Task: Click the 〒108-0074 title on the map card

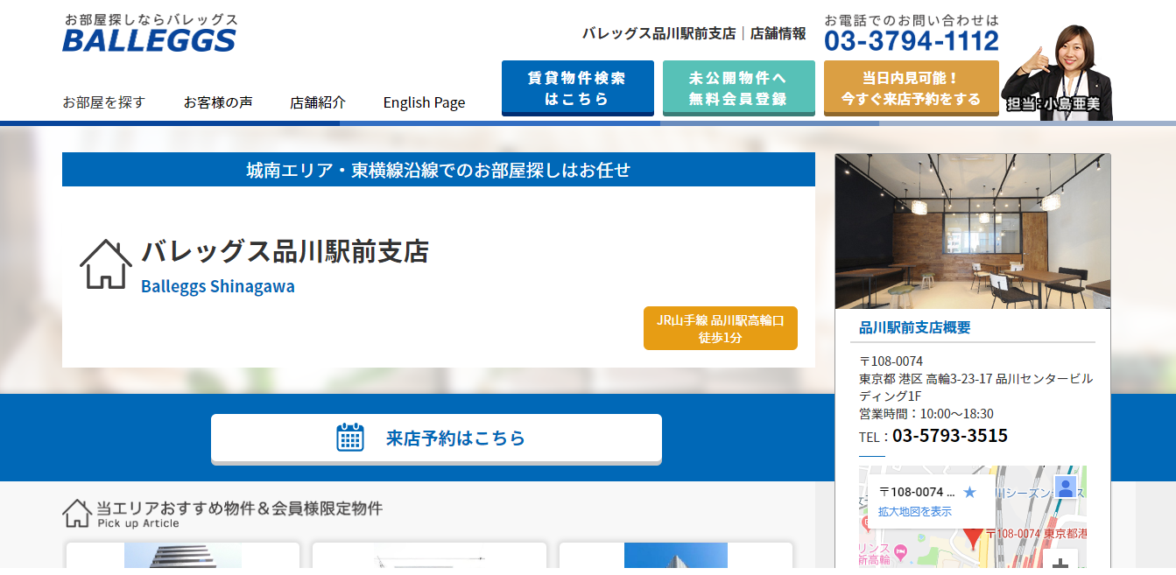Action: pyautogui.click(x=916, y=492)
